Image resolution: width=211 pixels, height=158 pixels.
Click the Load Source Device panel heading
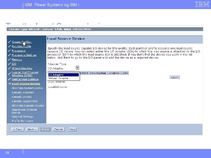click(66, 39)
